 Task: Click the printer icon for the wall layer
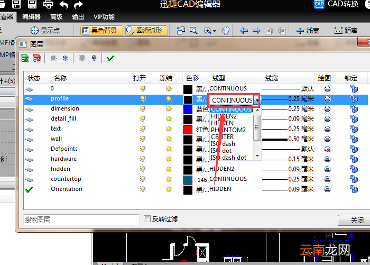327,139
